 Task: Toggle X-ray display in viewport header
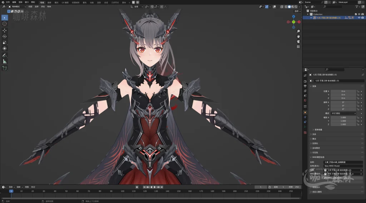[282, 7]
